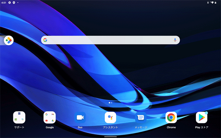Screen dimensions: 221x138
Task: Expand the Google apps folder
Action: pos(50,117)
